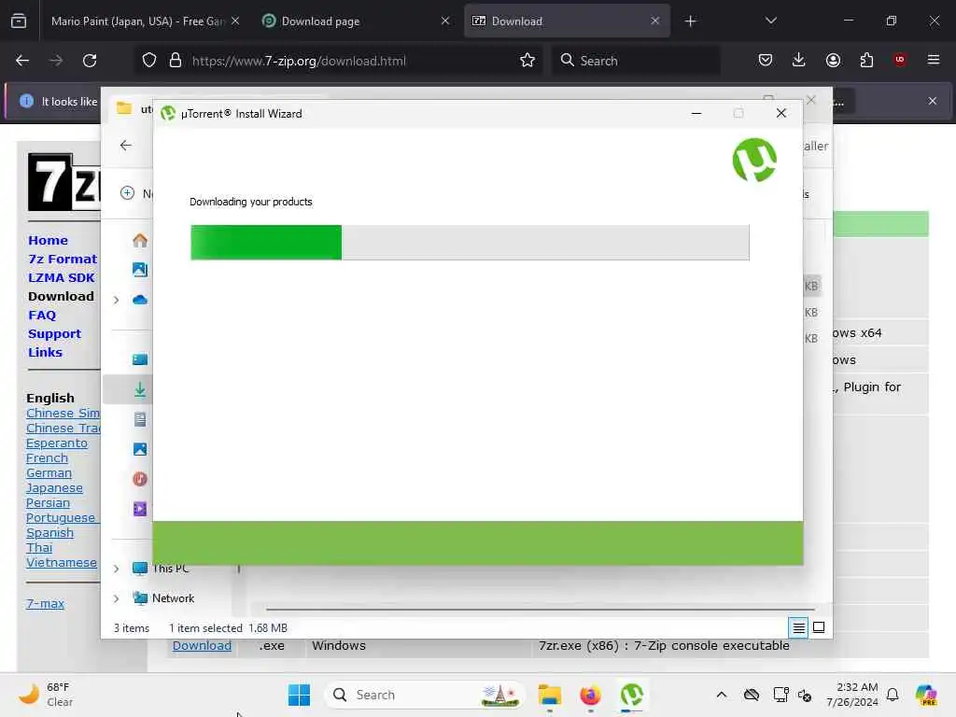Click the taskbar Search box
The width and height of the screenshot is (956, 717).
tap(425, 695)
